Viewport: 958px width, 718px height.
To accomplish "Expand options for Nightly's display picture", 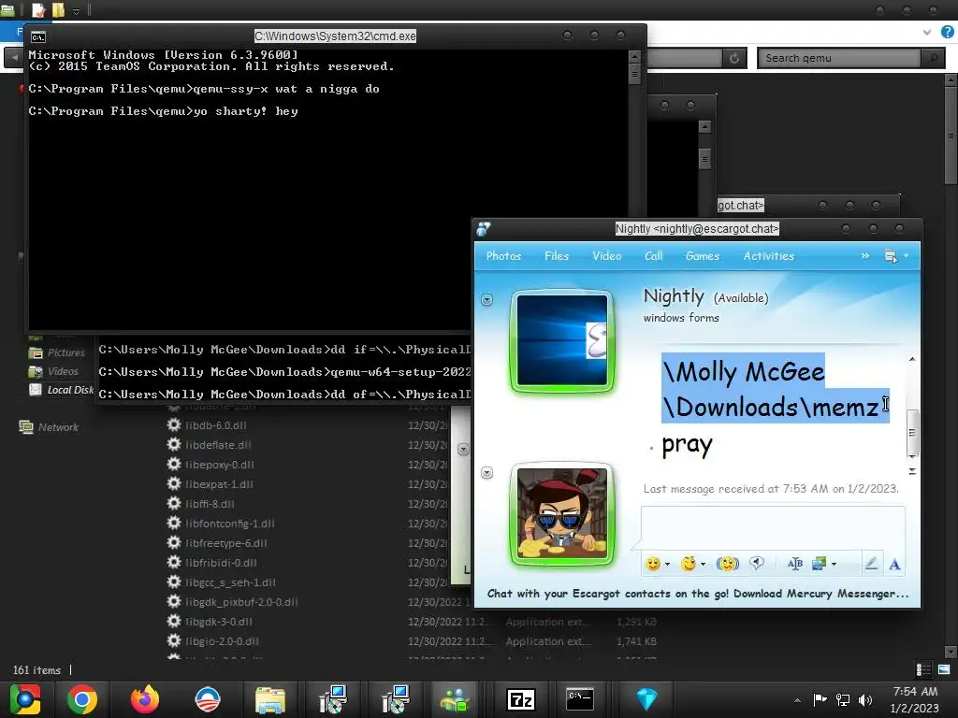I will (486, 300).
